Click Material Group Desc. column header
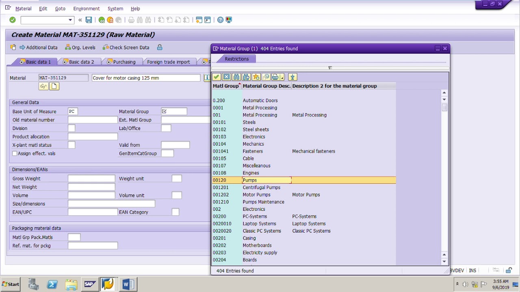 (266, 86)
